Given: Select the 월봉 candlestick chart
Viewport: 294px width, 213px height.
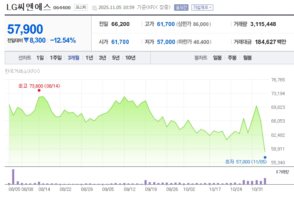Looking at the screenshot, I should click(247, 58).
